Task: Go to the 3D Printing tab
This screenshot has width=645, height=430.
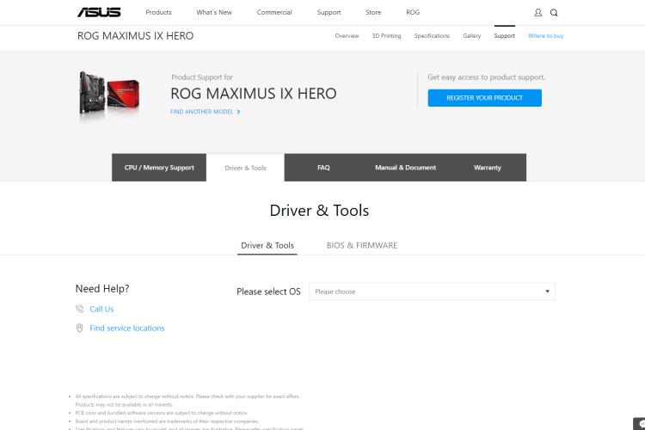Action: point(386,36)
